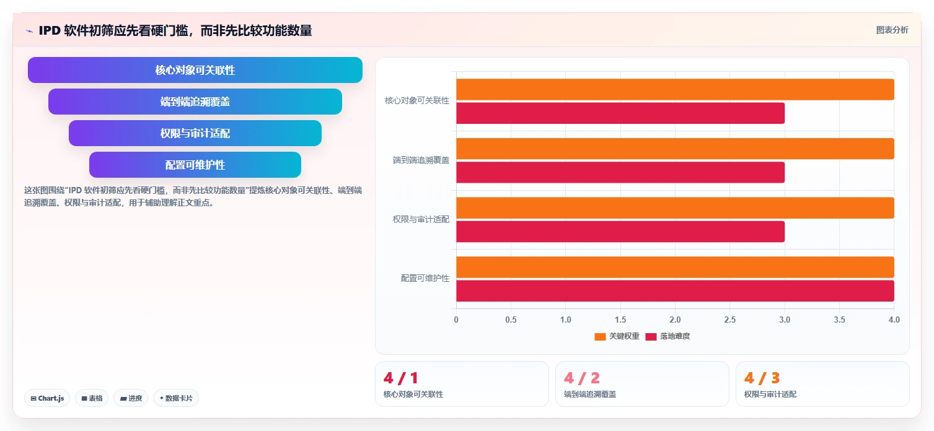Click red bar for 核心对象可关联性
Viewport: 934px width, 431px height.
pyautogui.click(x=620, y=113)
